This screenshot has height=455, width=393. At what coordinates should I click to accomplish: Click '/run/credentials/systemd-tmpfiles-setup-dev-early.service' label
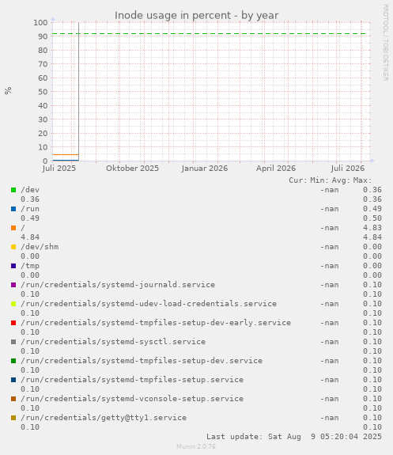click(x=156, y=323)
